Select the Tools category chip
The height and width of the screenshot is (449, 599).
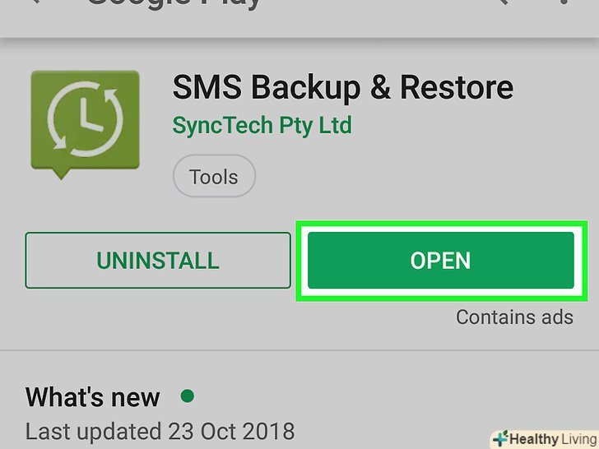[214, 176]
